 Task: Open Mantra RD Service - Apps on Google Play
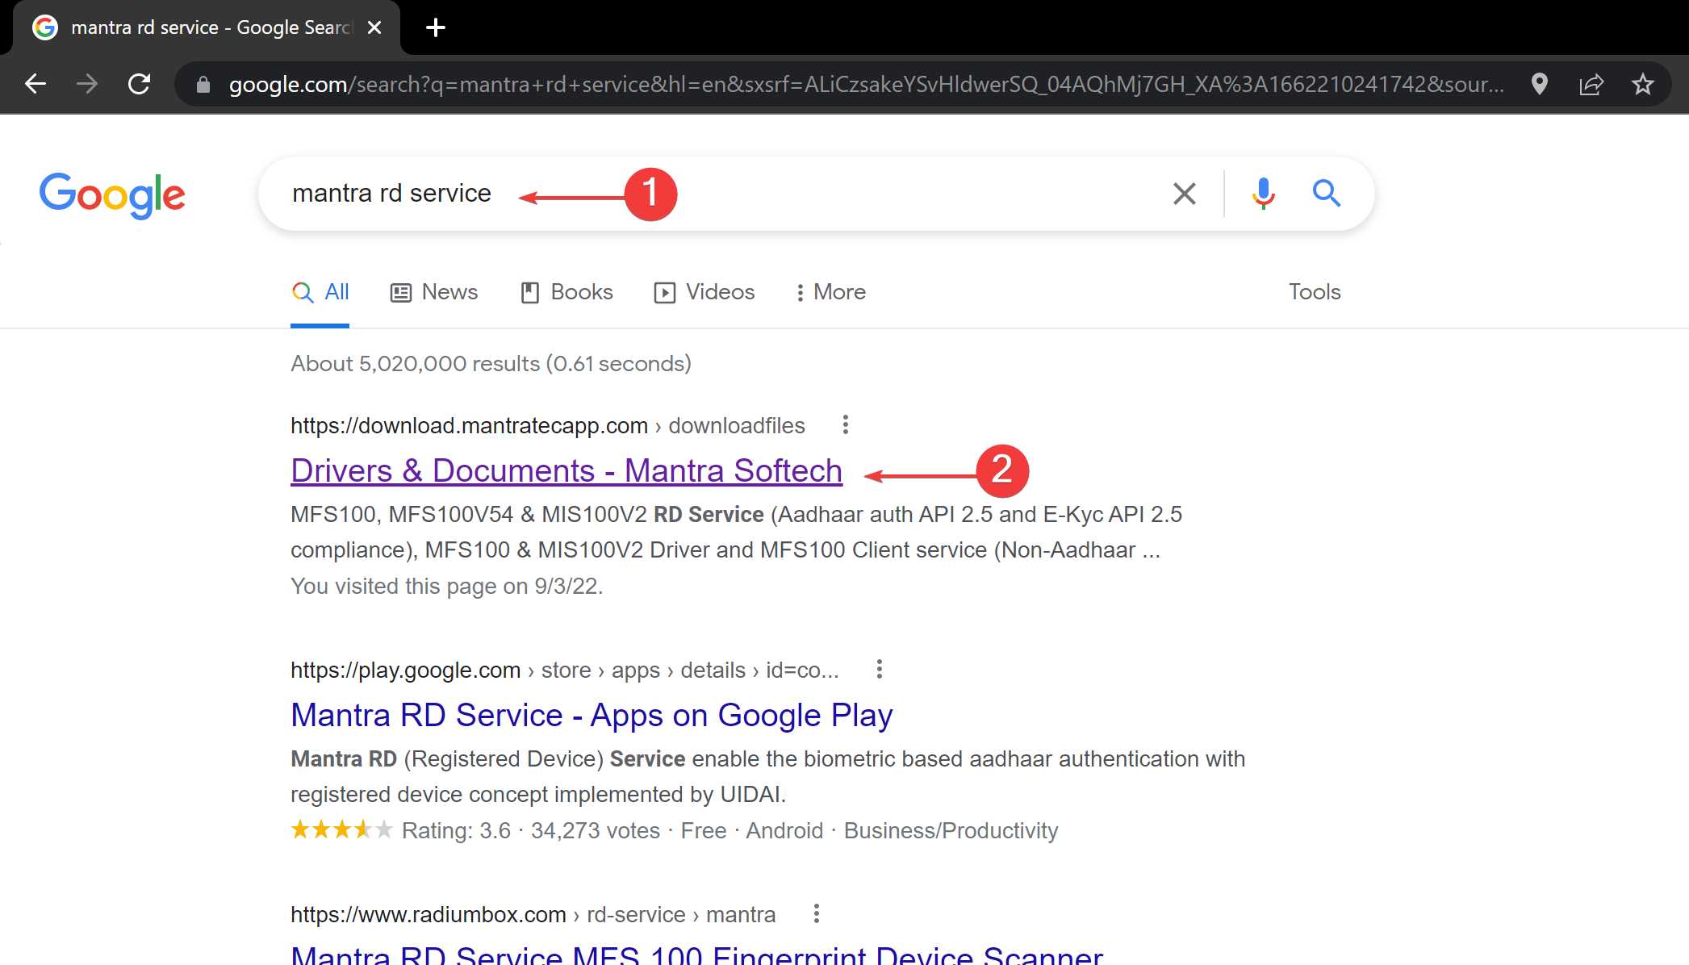coord(592,716)
